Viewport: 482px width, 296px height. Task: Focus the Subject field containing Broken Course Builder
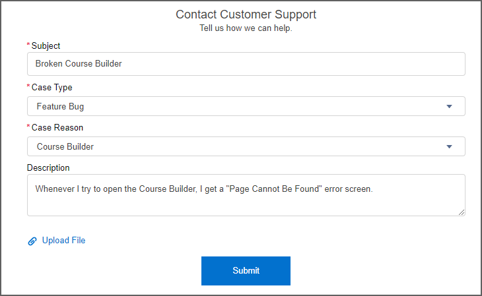[246, 64]
